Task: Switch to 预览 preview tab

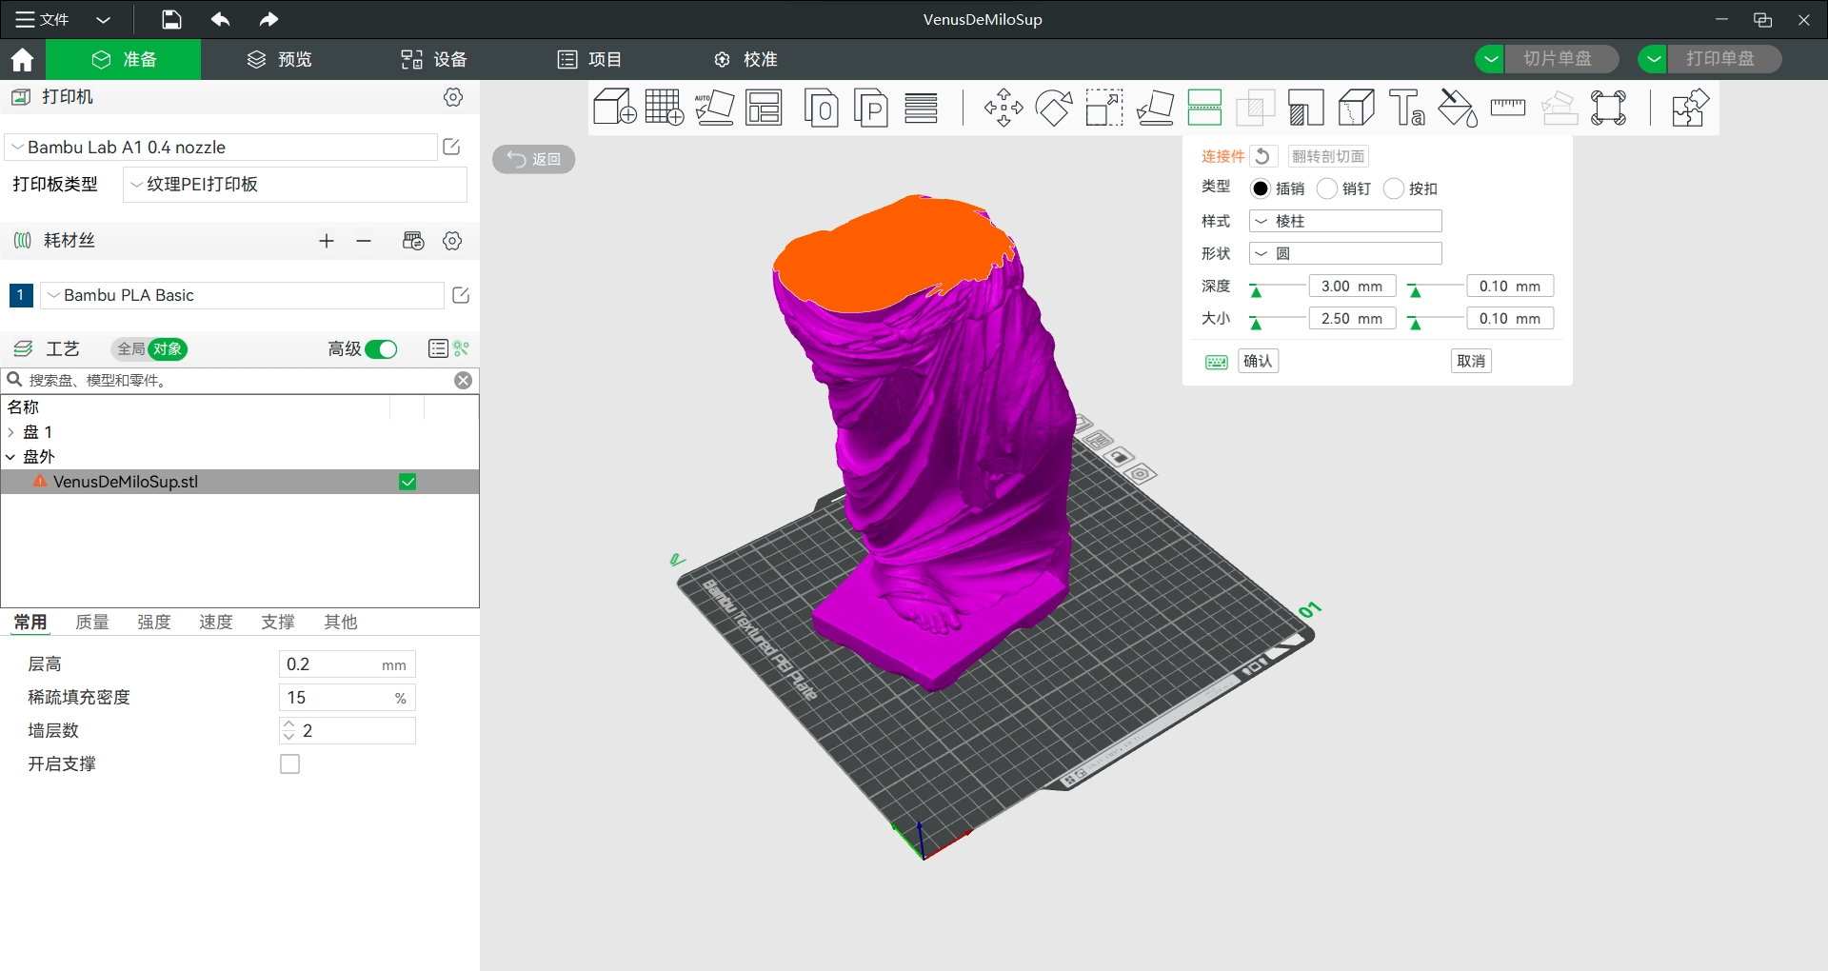Action: (280, 59)
